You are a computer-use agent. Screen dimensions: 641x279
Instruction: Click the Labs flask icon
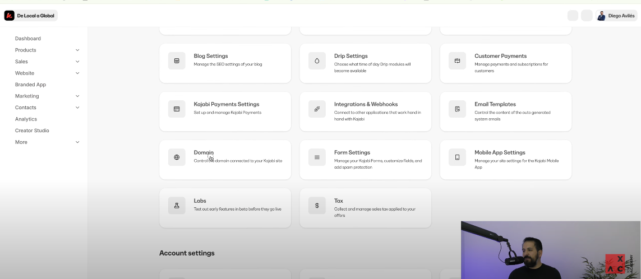coord(177,205)
